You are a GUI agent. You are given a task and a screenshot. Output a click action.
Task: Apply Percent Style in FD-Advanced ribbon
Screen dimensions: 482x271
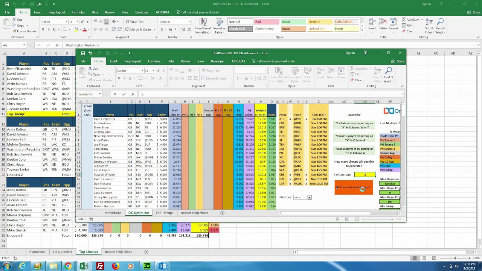coord(170,29)
